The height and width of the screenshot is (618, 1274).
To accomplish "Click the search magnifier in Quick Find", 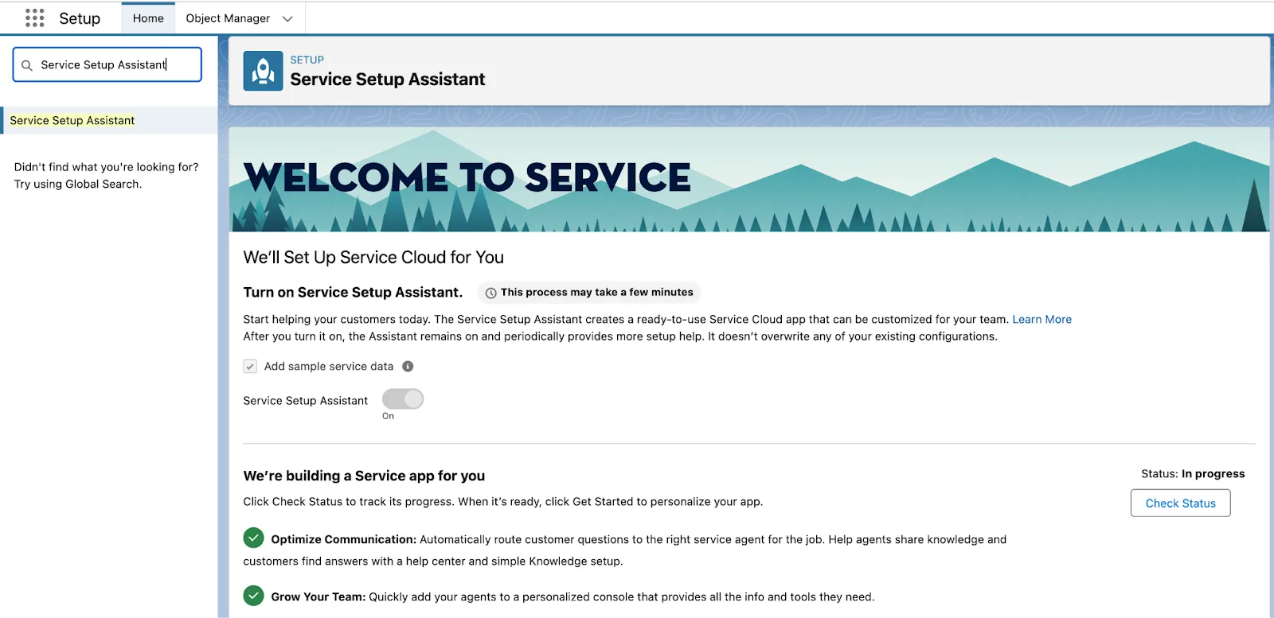I will (27, 65).
